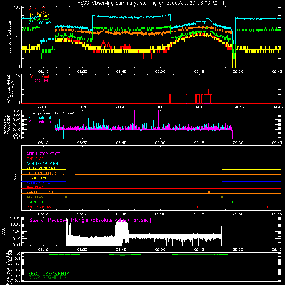Select the 3-6 keV legend label
Screen dimensions: 285x285
(37, 9)
